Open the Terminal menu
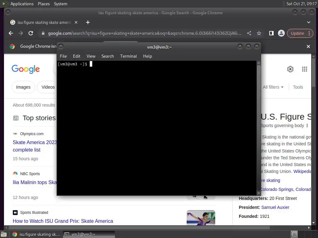Image resolution: width=318 pixels, height=238 pixels. [128, 56]
